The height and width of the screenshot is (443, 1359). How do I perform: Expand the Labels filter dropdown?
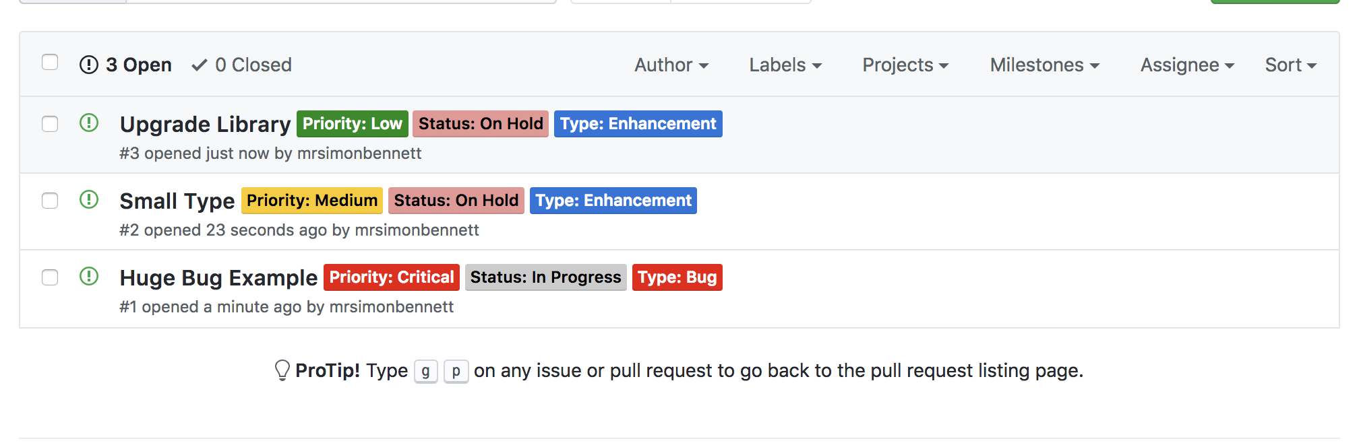pos(785,65)
